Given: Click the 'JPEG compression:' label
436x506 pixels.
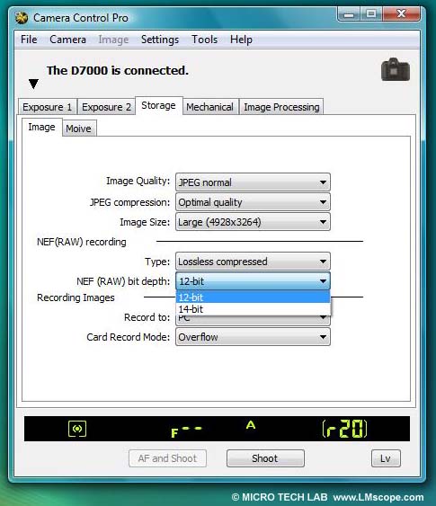Looking at the screenshot, I should pos(129,202).
